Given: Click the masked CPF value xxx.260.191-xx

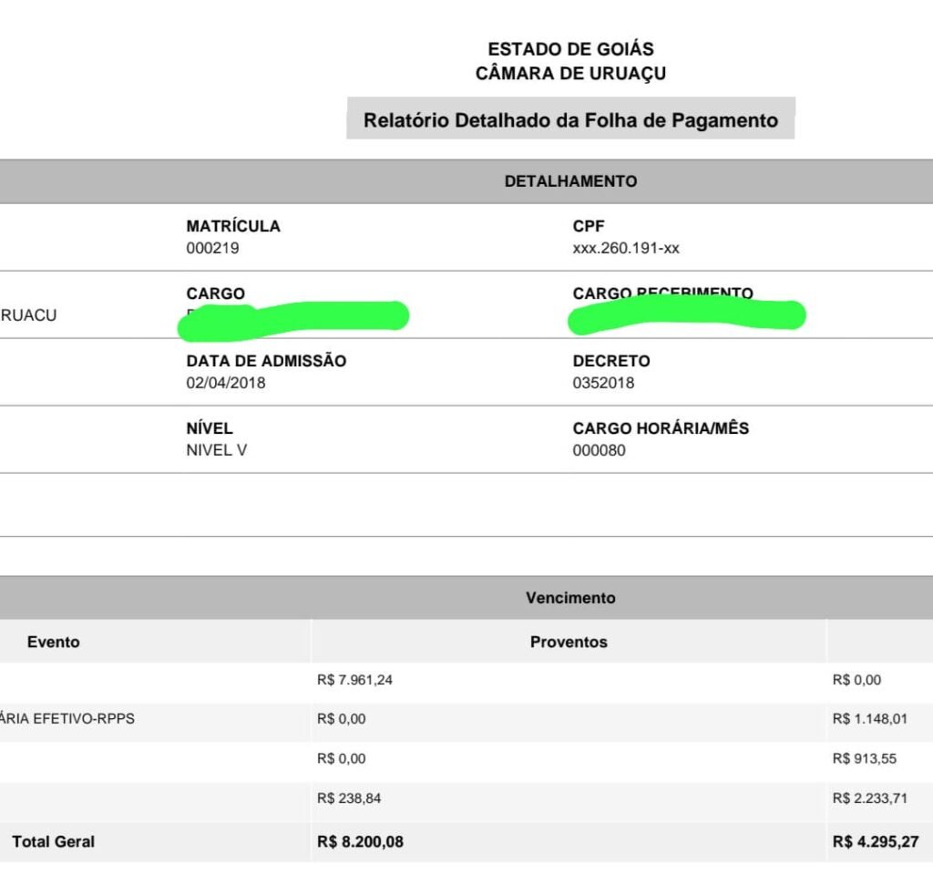Looking at the screenshot, I should 626,248.
